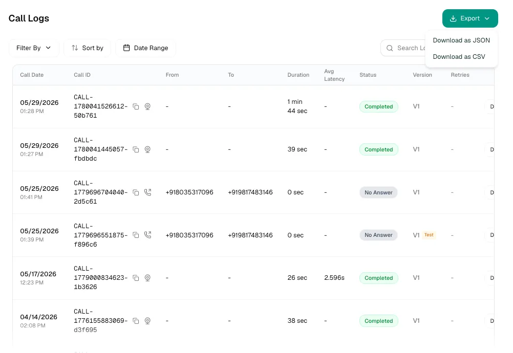Click call ID CALL-1780041526612-50b761
This screenshot has width=513, height=353.
coord(100,106)
